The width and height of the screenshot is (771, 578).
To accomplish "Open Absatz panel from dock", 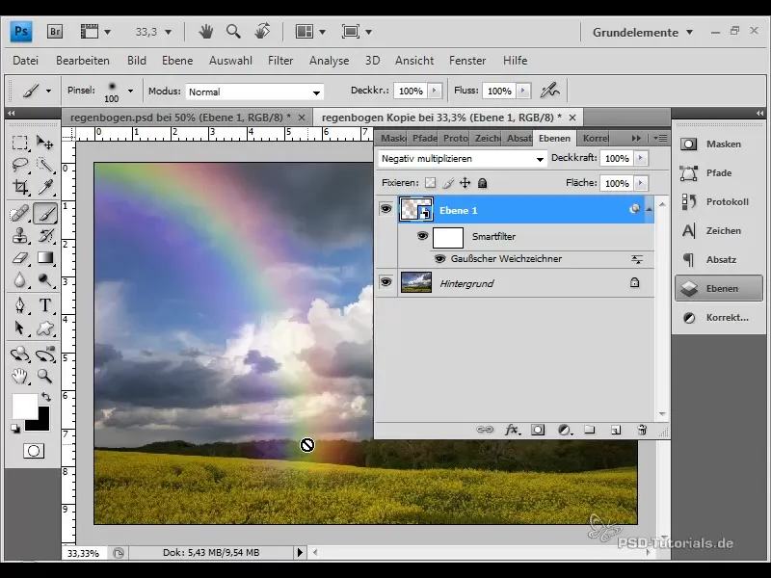I will (718, 259).
